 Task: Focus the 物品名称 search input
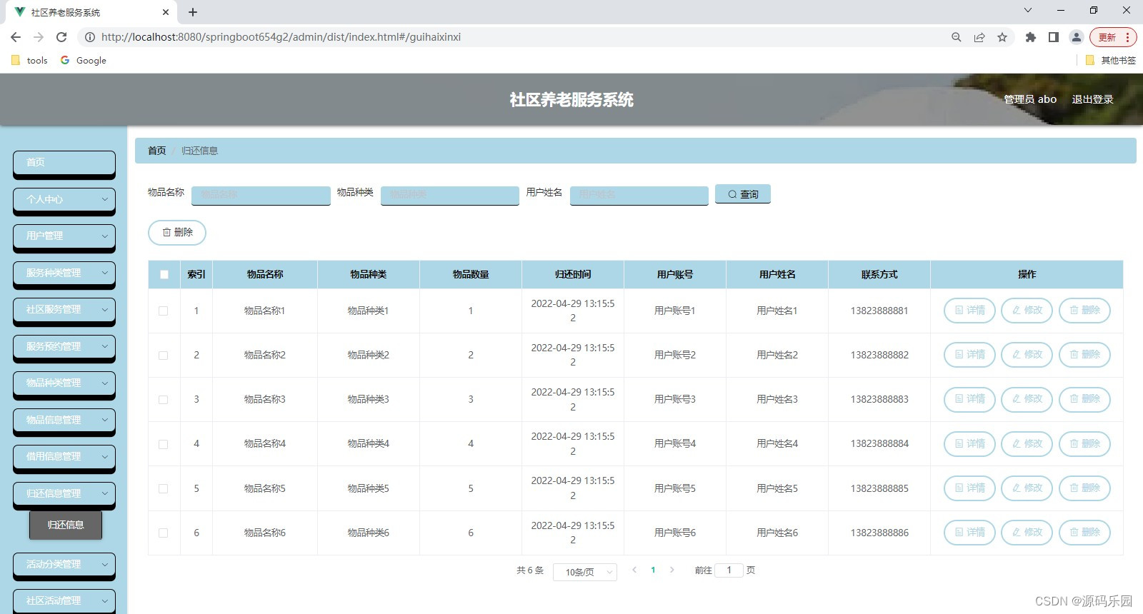(x=261, y=195)
